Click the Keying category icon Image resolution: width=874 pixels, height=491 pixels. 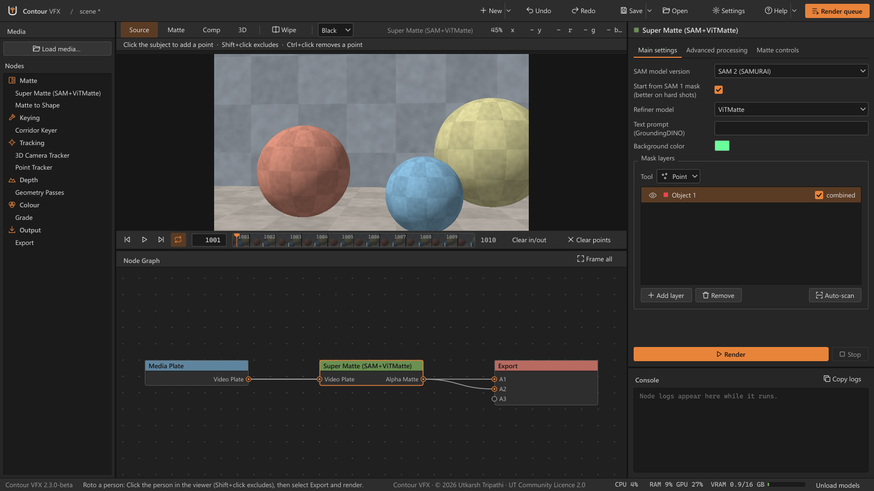click(x=12, y=117)
